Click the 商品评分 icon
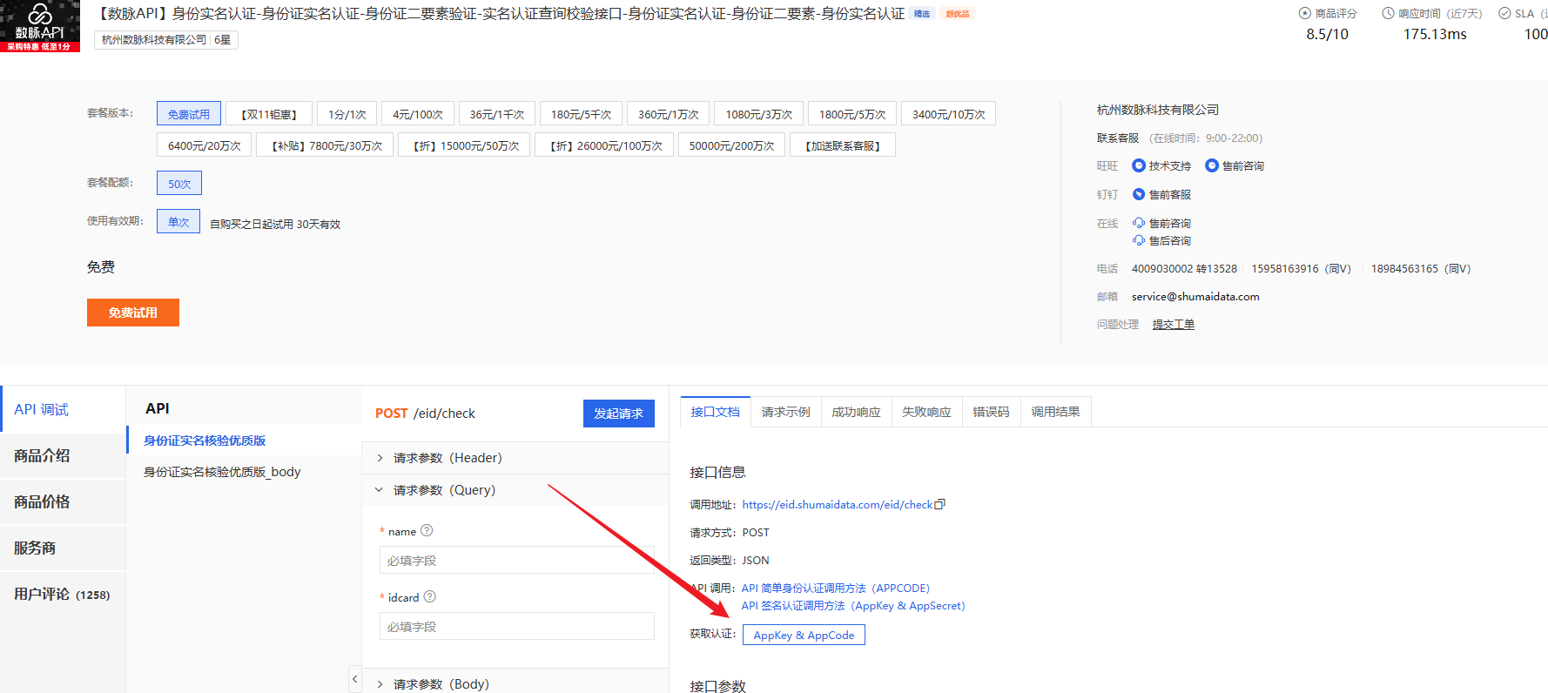This screenshot has width=1548, height=693. tap(1304, 13)
